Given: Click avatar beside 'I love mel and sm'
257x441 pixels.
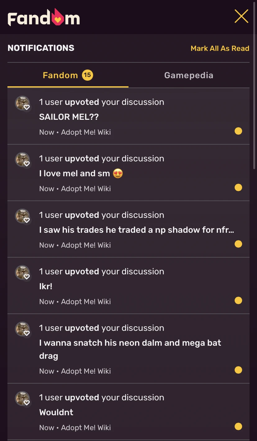Looking at the screenshot, I should (23, 160).
